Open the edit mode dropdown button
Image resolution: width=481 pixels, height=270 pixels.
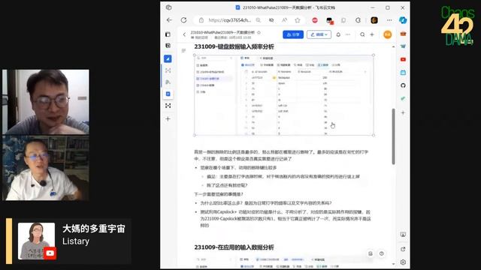coord(319,34)
